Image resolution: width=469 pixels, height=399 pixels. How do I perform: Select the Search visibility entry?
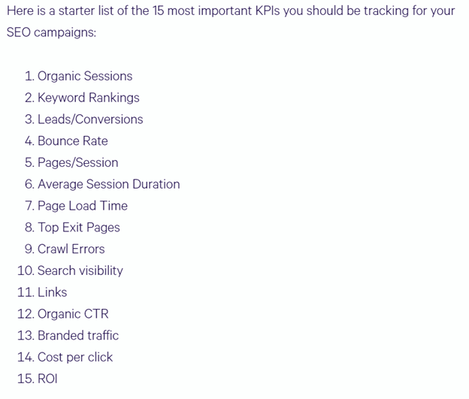[x=80, y=271]
